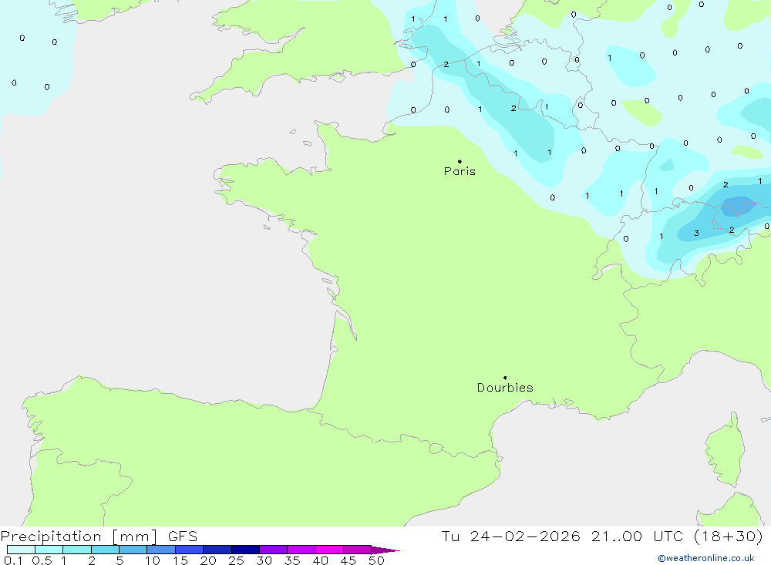The image size is (771, 565).
Task: Click the precipitation value 3 on map
Action: (696, 233)
